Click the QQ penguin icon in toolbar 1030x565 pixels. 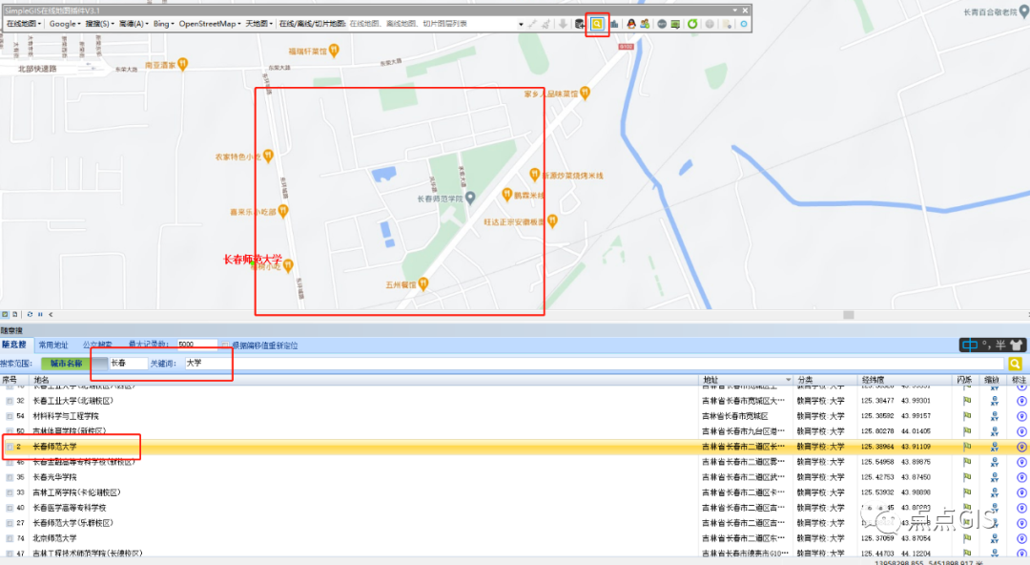pyautogui.click(x=631, y=24)
